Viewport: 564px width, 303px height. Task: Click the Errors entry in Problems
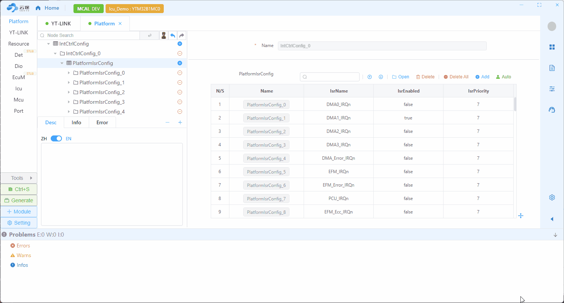point(20,246)
